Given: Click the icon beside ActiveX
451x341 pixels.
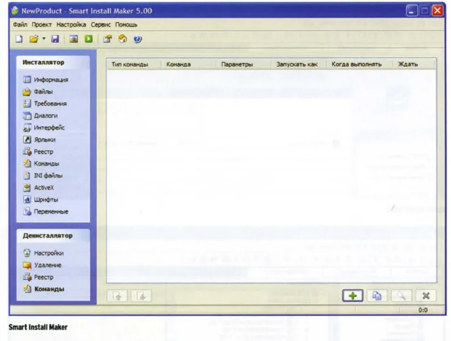Looking at the screenshot, I should coord(27,188).
